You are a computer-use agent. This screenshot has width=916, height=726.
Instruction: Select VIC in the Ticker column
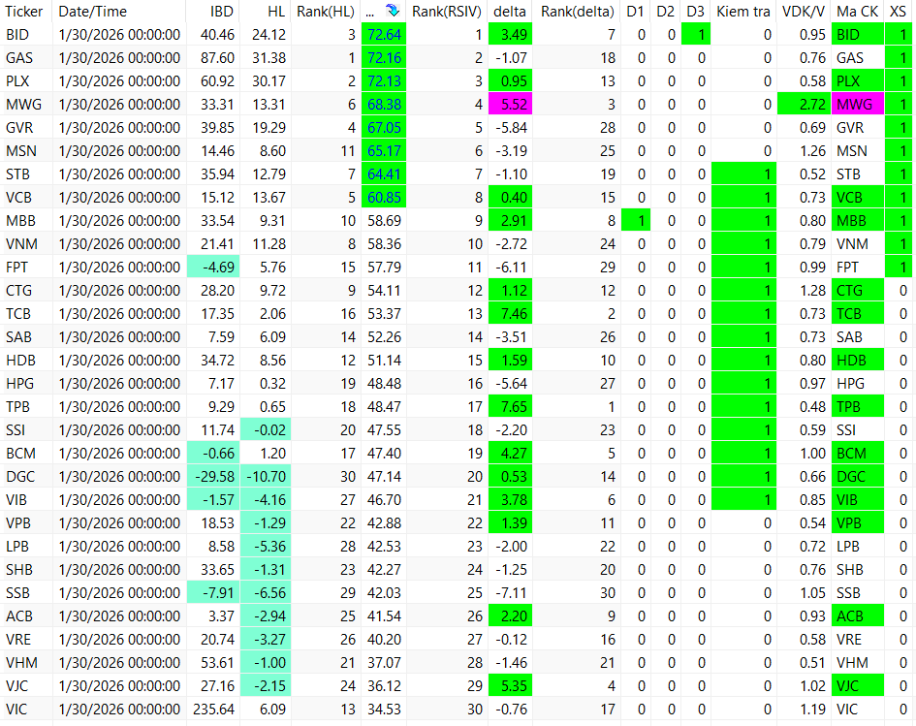pyautogui.click(x=16, y=710)
